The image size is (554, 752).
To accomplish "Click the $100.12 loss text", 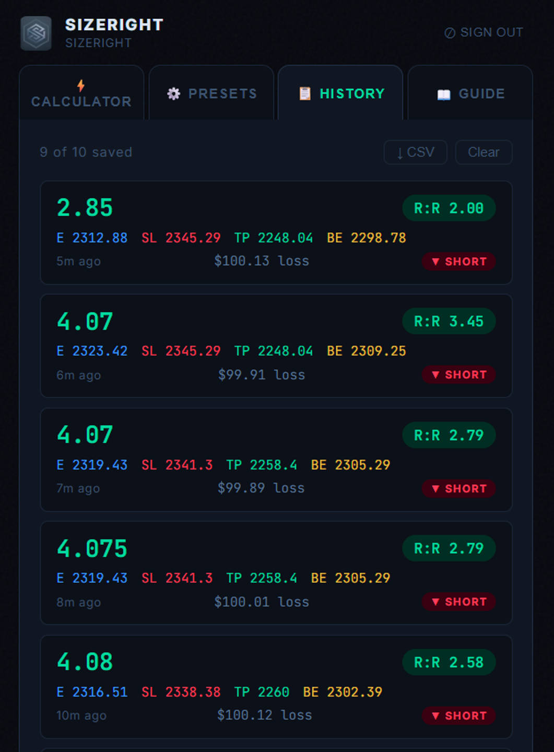I will pos(265,715).
